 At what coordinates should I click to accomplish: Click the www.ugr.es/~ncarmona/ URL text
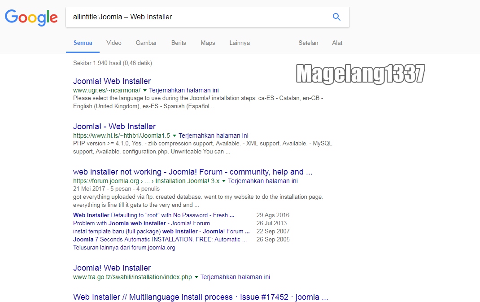[x=106, y=90]
